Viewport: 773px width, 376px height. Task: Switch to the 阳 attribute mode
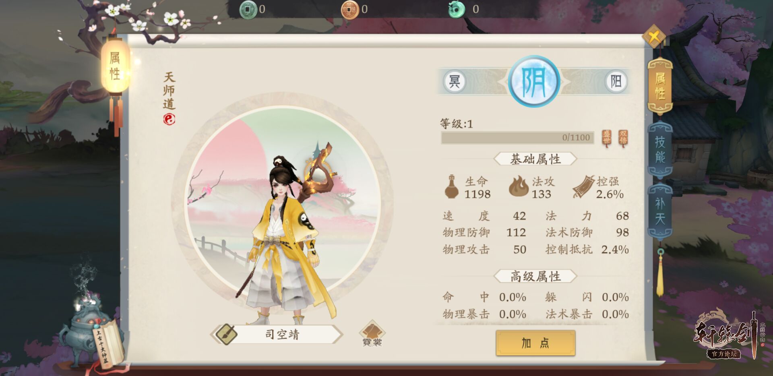[x=616, y=82]
